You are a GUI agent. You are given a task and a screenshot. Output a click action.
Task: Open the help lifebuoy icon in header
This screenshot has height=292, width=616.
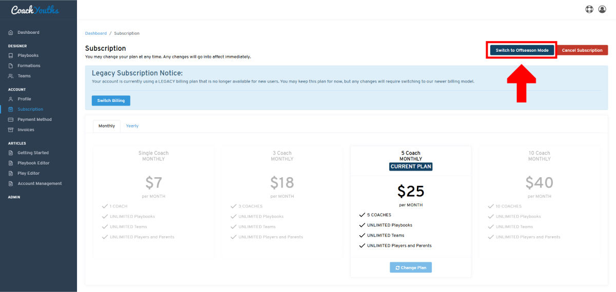589,9
